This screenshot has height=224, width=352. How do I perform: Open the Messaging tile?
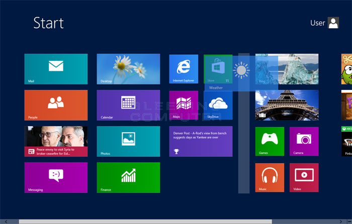(x=56, y=177)
